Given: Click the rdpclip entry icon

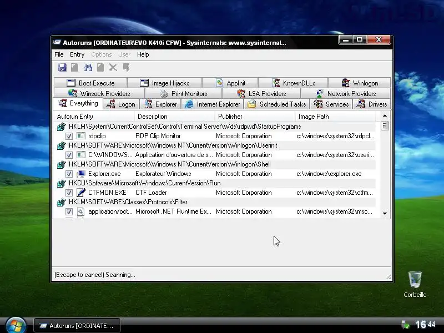Looking at the screenshot, I should 81,136.
